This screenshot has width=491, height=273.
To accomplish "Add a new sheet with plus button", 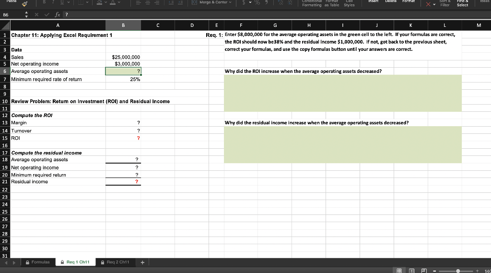I will pyautogui.click(x=142, y=262).
